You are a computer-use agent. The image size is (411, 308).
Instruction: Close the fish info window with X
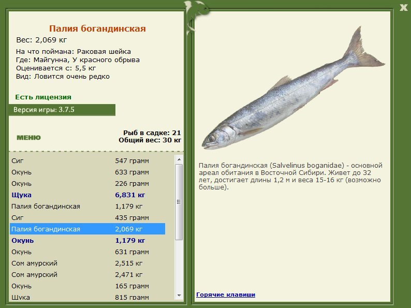point(403,7)
